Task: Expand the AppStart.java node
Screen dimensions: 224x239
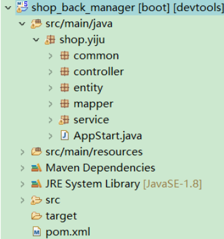Action: click(x=50, y=136)
